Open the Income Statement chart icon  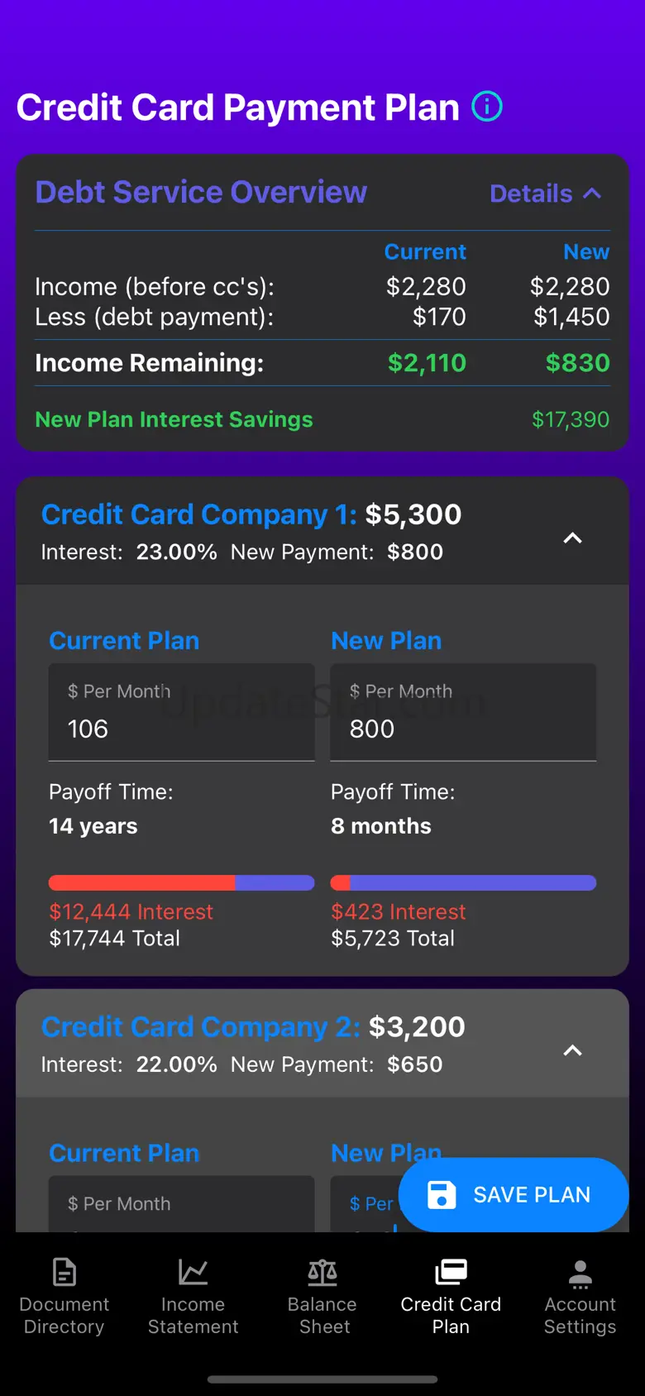click(193, 1272)
